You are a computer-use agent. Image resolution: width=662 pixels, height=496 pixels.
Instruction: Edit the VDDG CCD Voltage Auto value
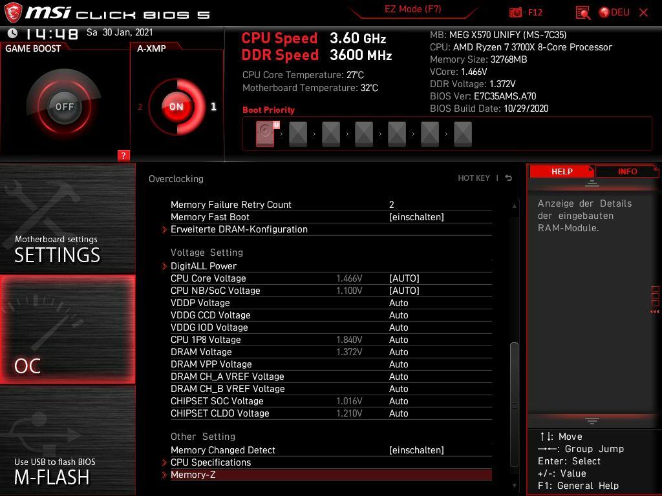tap(398, 315)
